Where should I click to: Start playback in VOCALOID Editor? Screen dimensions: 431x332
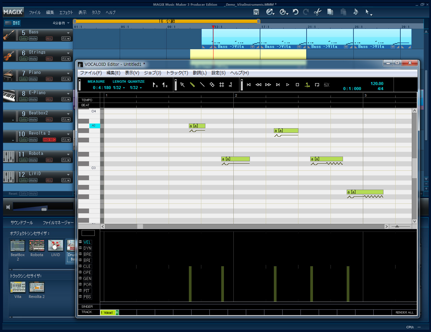coord(288,85)
